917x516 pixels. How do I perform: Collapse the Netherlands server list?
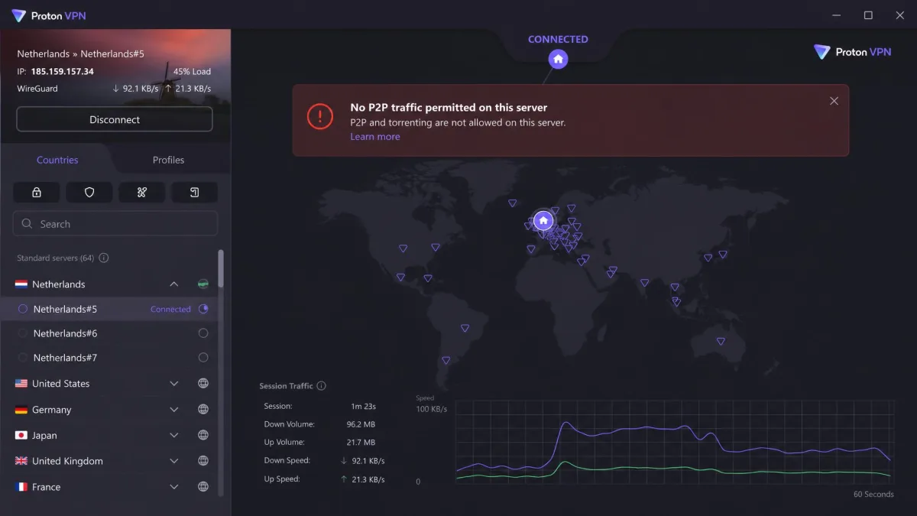(174, 284)
